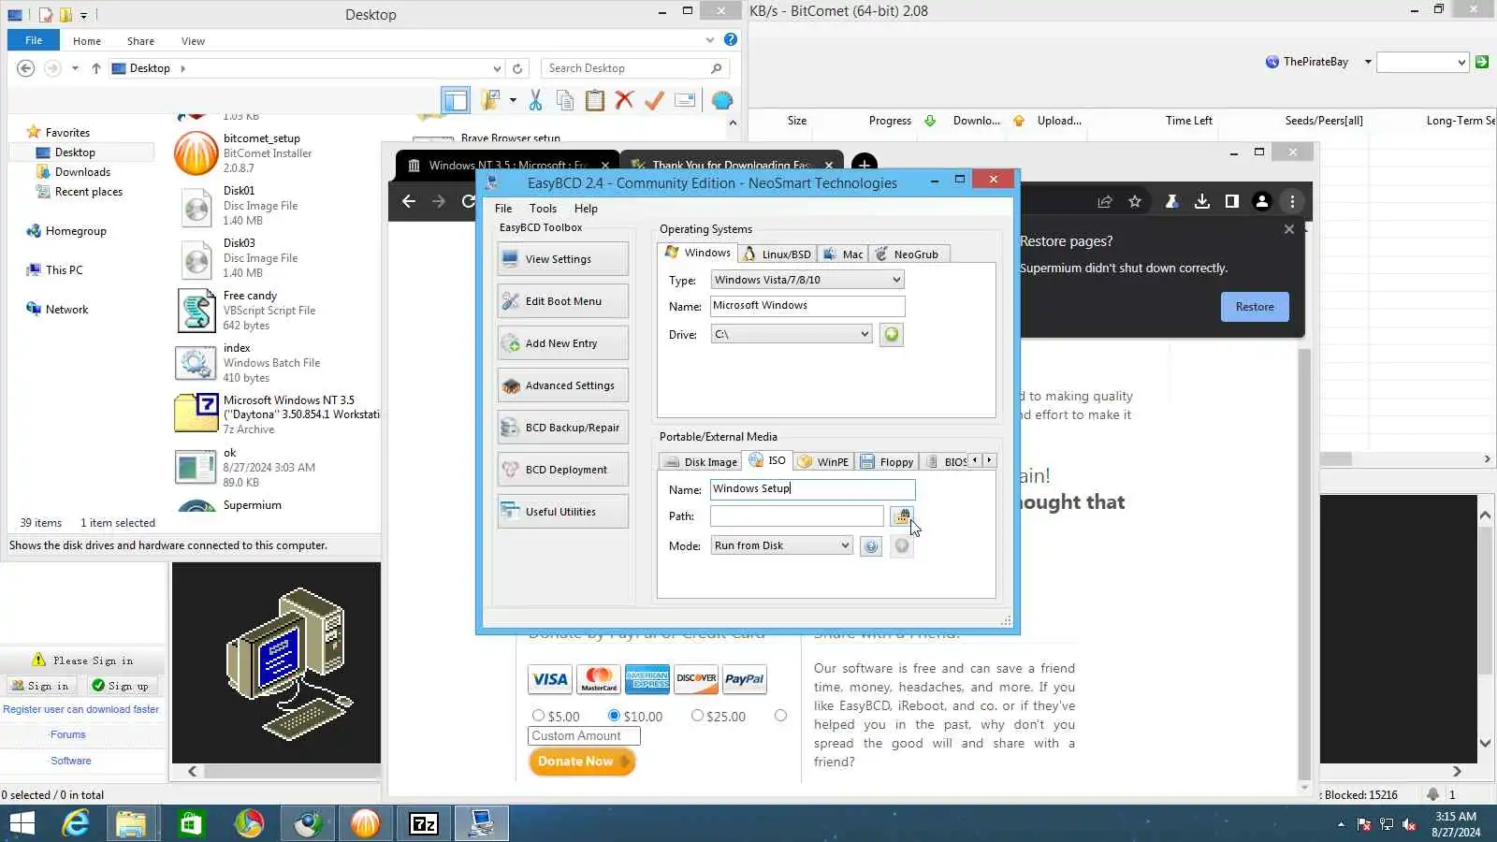Select the custom amount radio button
The image size is (1497, 842).
coord(780,716)
